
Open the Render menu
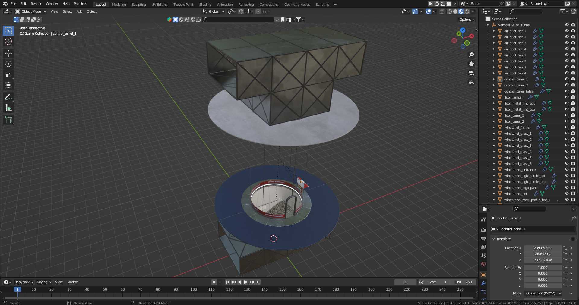[x=36, y=4]
